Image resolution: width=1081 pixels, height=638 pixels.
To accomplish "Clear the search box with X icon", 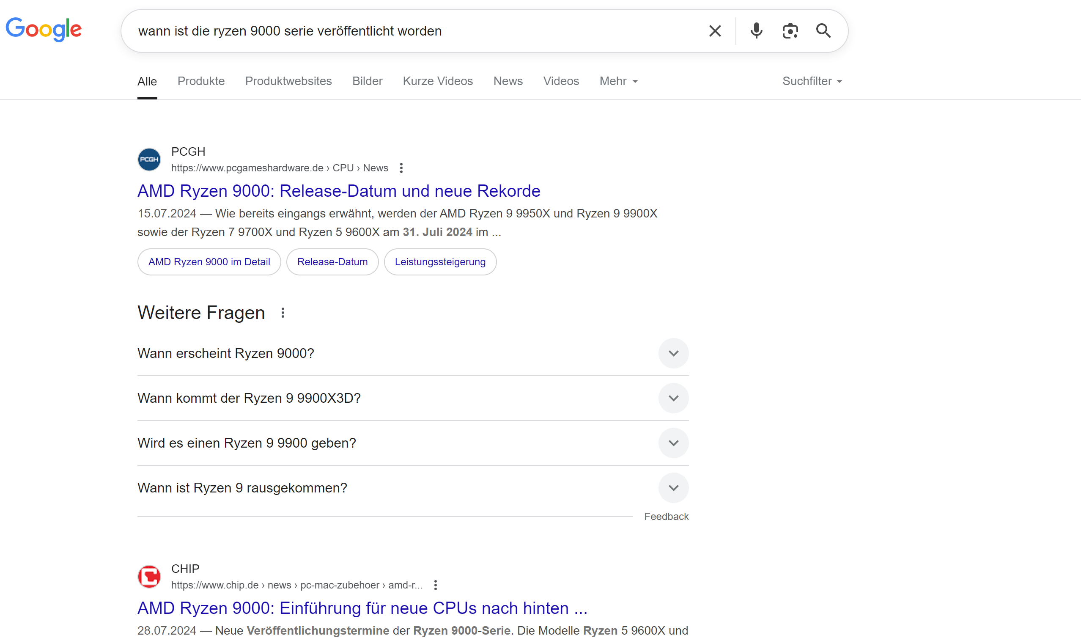I will tap(714, 31).
